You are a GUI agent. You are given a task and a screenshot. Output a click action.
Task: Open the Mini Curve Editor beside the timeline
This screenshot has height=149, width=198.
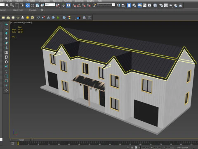pos(13,144)
